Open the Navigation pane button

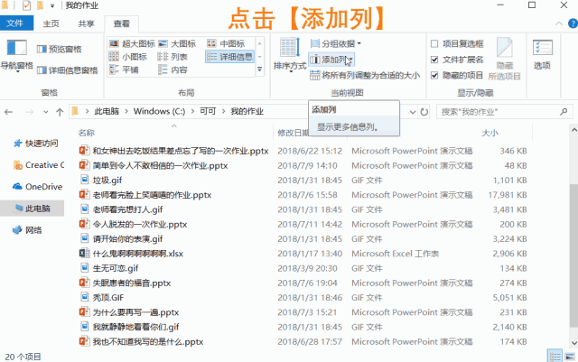16,55
